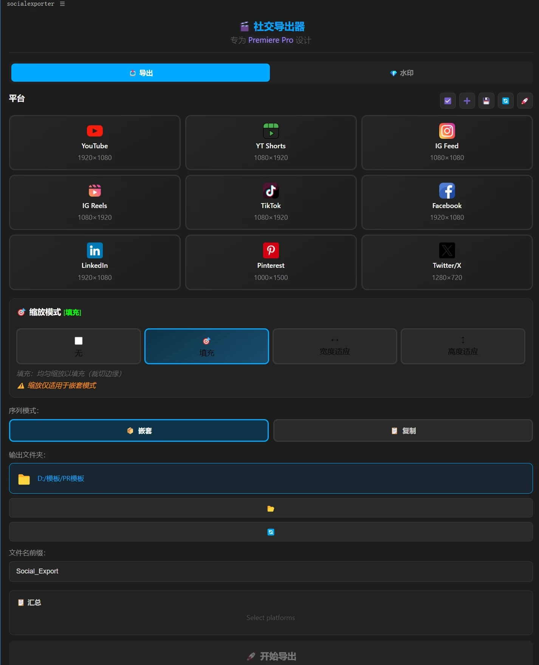This screenshot has width=539, height=665.
Task: Choose the 宽度适应 scale mode
Action: pos(335,346)
